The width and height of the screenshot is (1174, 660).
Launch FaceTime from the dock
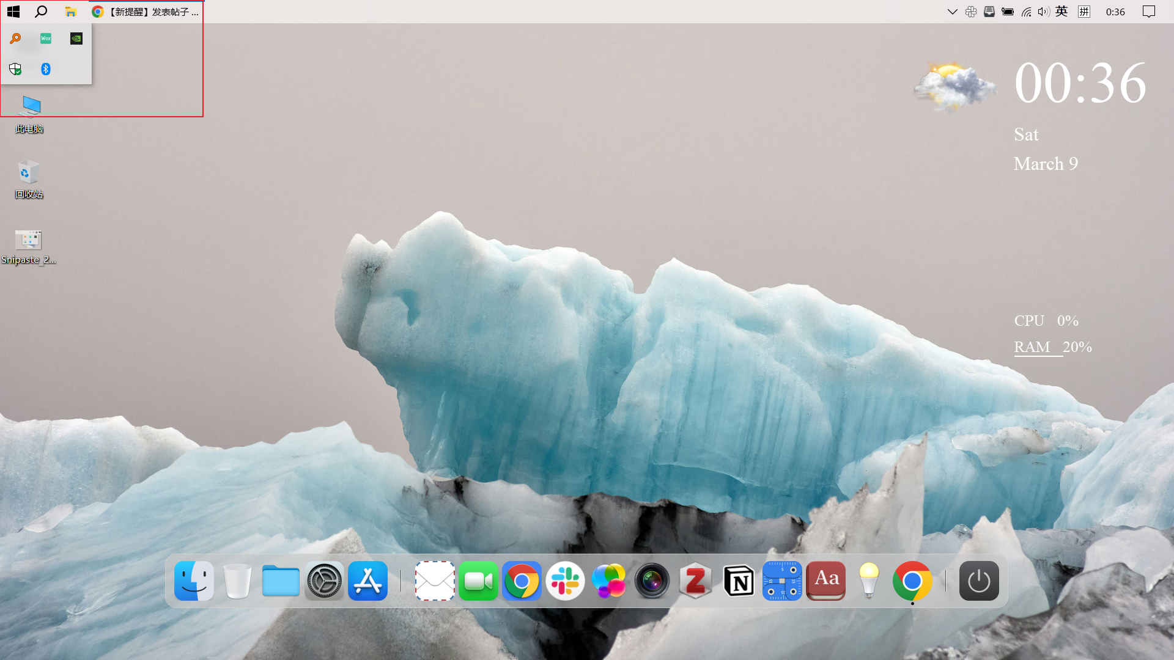[478, 581]
